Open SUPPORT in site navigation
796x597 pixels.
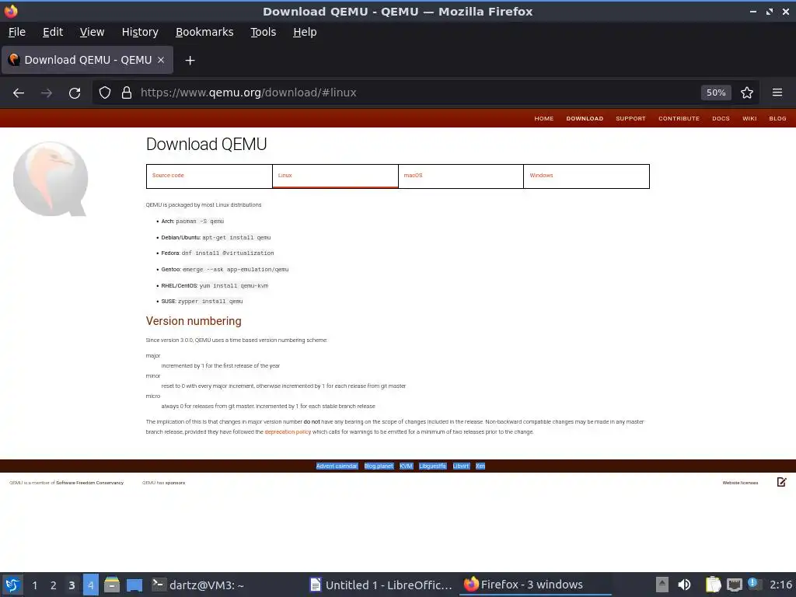pyautogui.click(x=630, y=118)
